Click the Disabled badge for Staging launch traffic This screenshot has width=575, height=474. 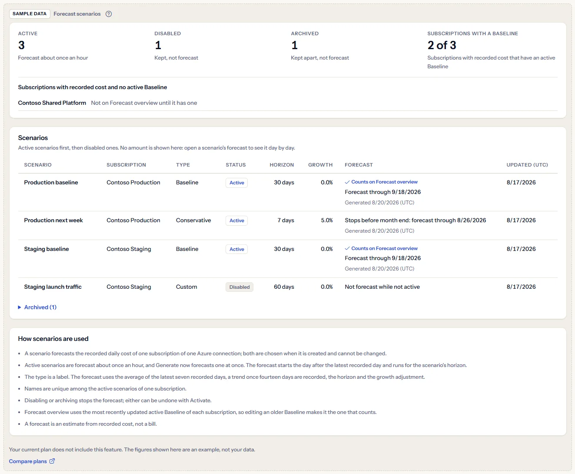click(239, 287)
